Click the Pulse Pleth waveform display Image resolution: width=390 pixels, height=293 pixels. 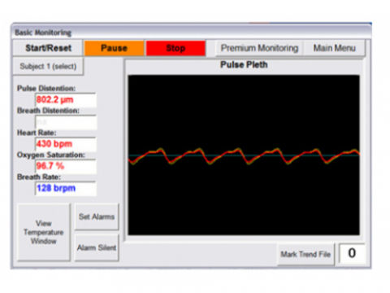[x=244, y=155]
